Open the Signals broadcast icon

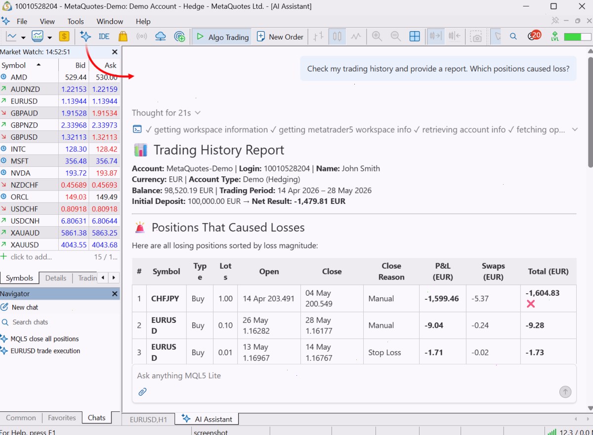point(141,37)
